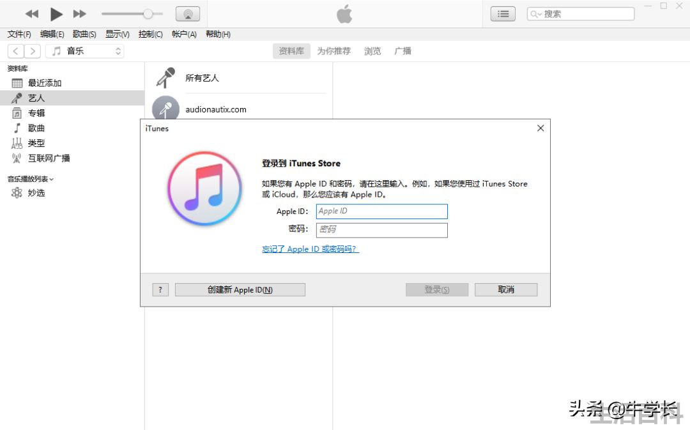Click the 密码 password field
The image size is (690, 430).
[381, 230]
